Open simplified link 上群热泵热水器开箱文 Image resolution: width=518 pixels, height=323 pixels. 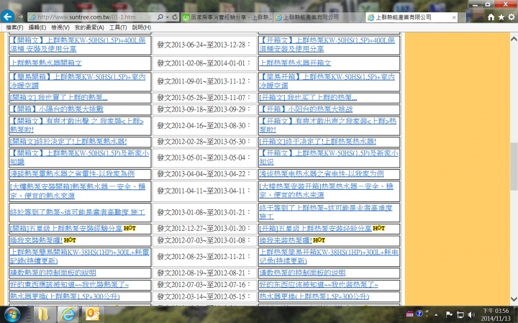point(295,63)
